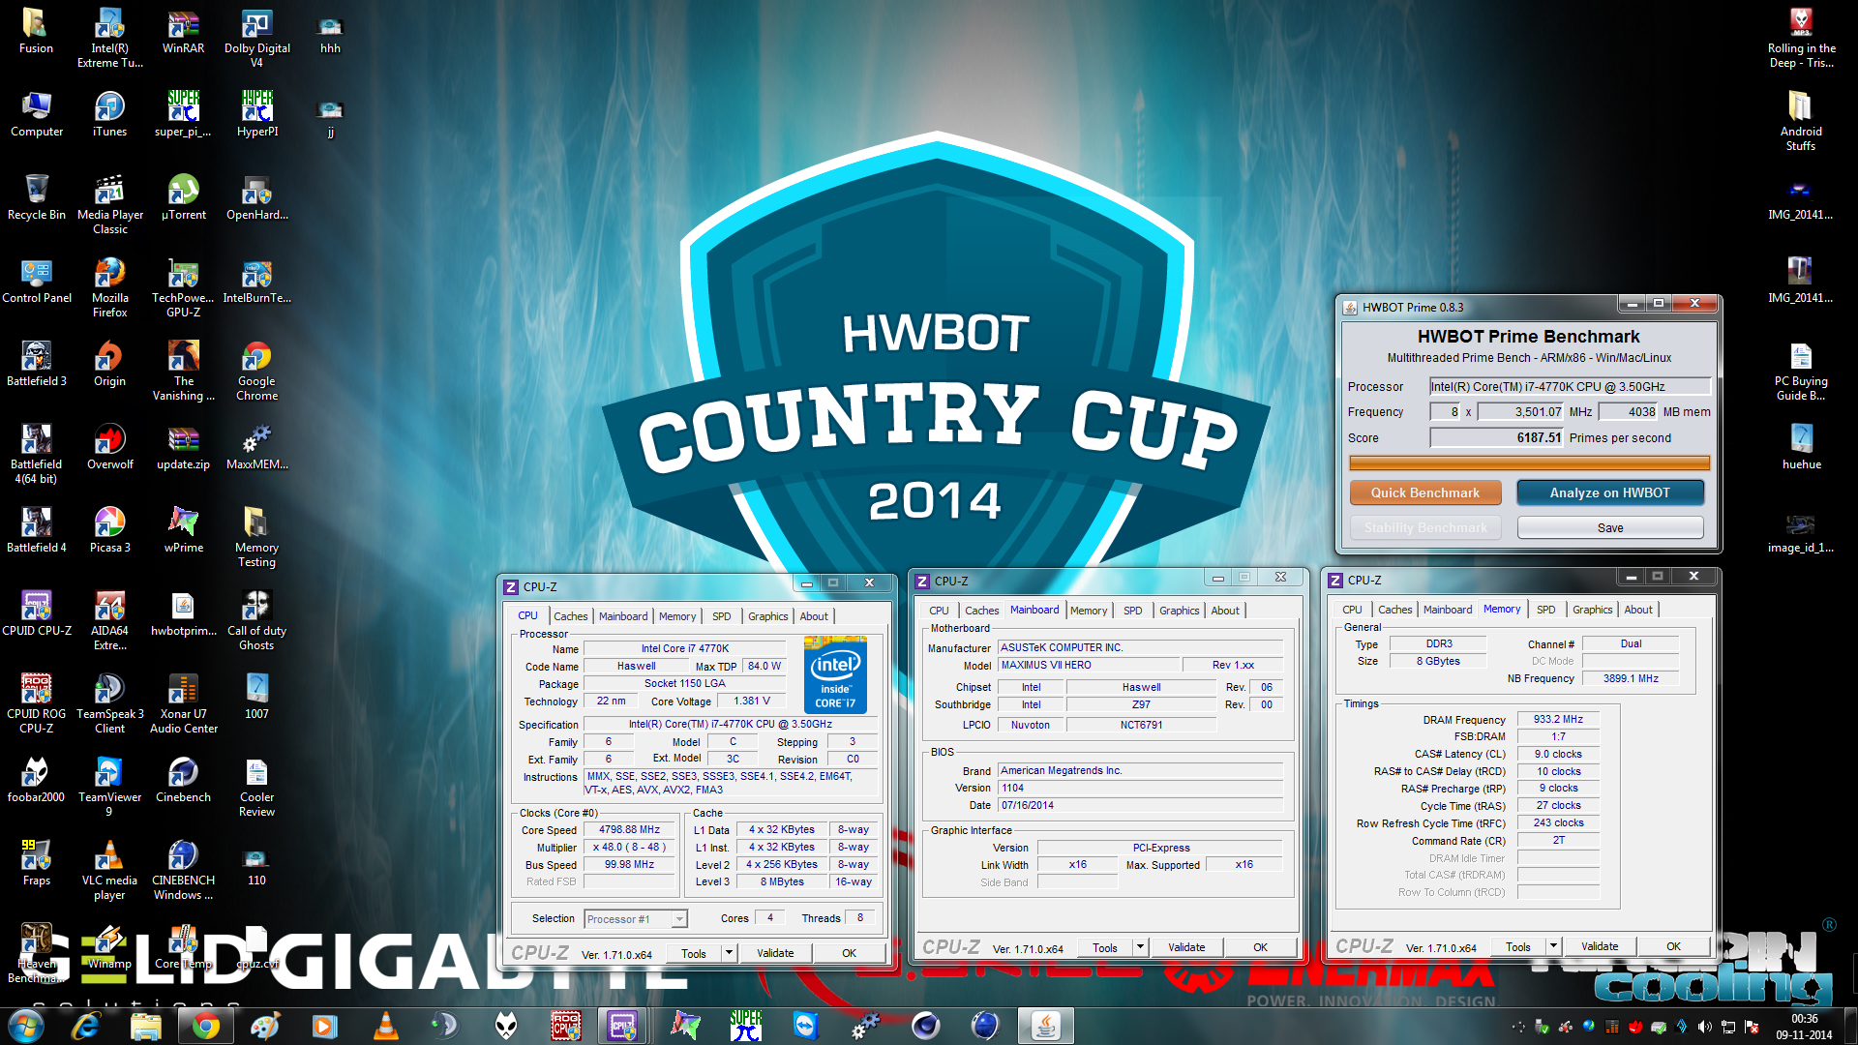Screen dimensions: 1858x1045
Task: Click the Java HWBOT Prime taskbar icon
Action: click(1045, 1026)
